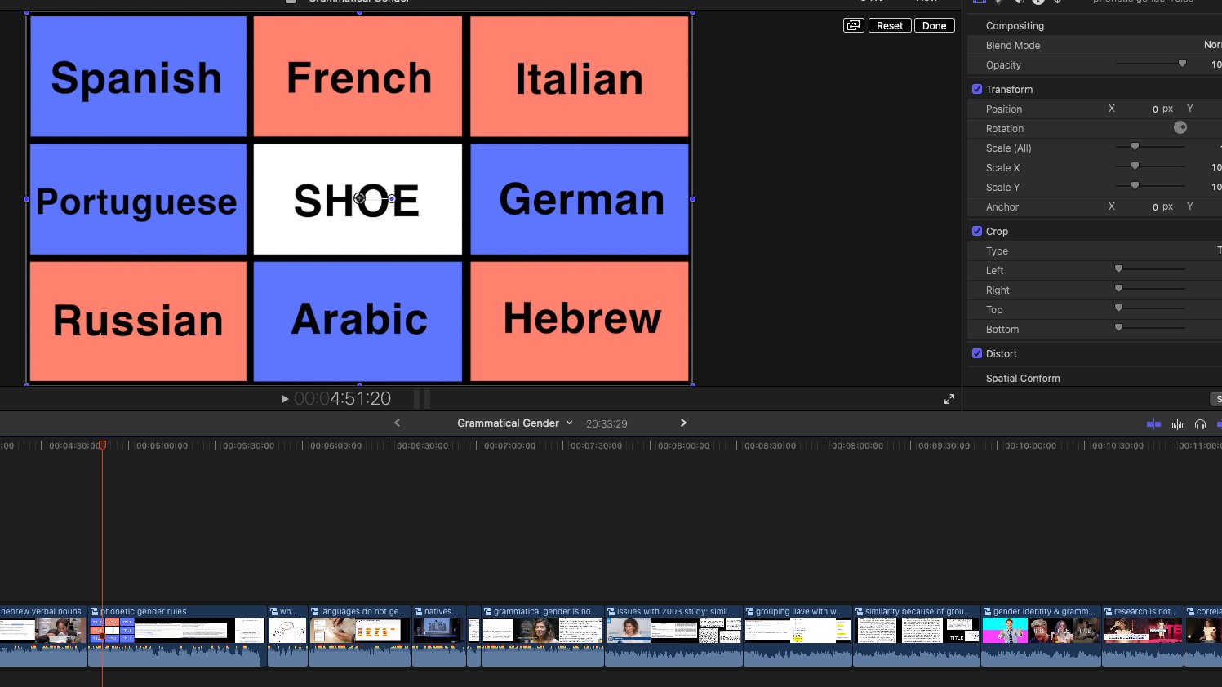This screenshot has height=687, width=1222.
Task: Click the Rotation dial control
Action: pos(1180,127)
